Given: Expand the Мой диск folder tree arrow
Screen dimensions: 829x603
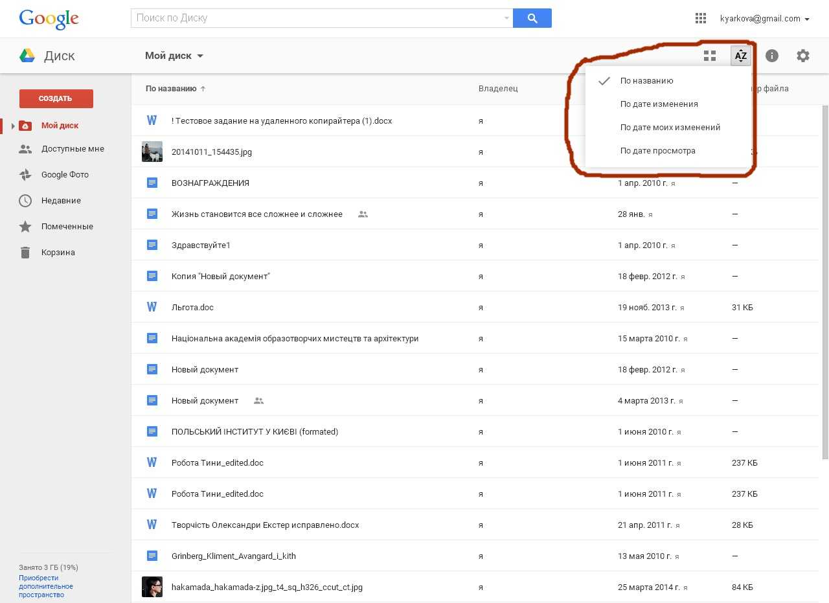Looking at the screenshot, I should (13, 126).
